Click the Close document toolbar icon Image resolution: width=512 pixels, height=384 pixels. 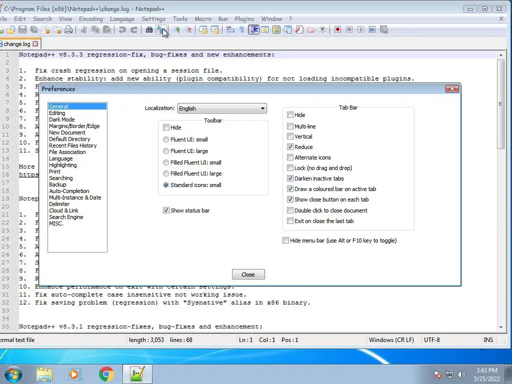click(45, 29)
